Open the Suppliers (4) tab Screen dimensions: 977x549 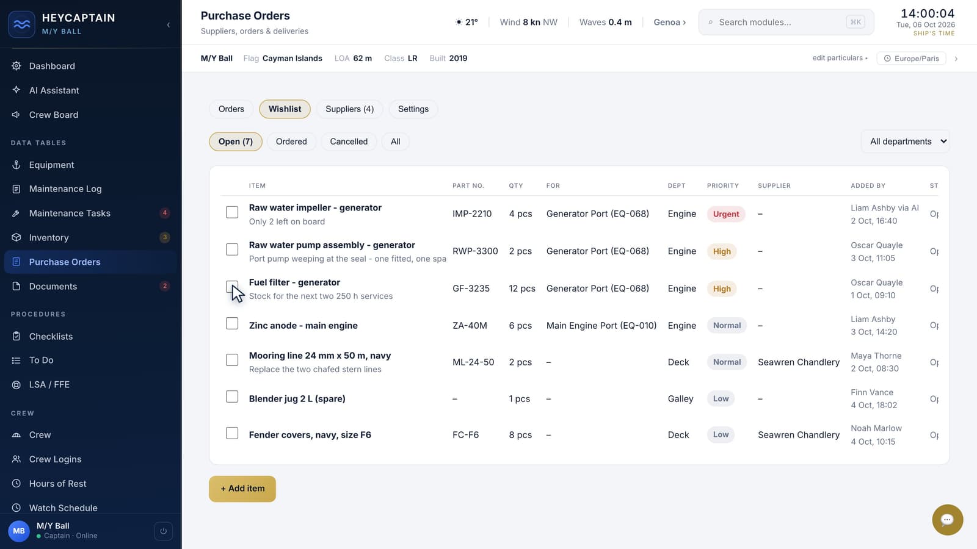pos(350,109)
